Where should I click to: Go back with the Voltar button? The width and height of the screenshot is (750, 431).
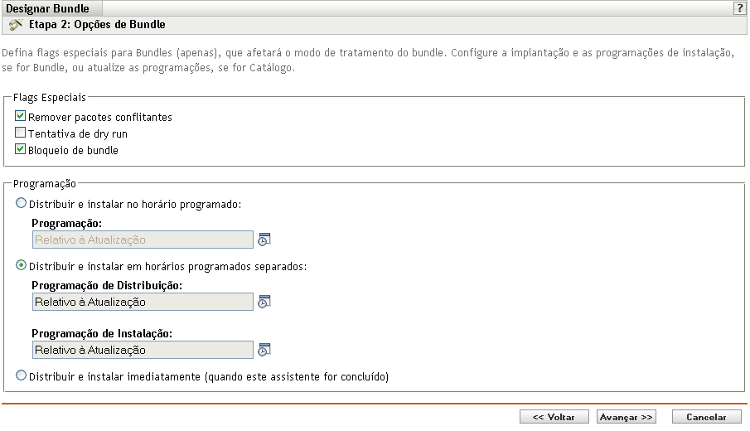coord(554,417)
